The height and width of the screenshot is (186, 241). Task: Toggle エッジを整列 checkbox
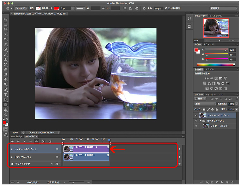(x=166, y=8)
